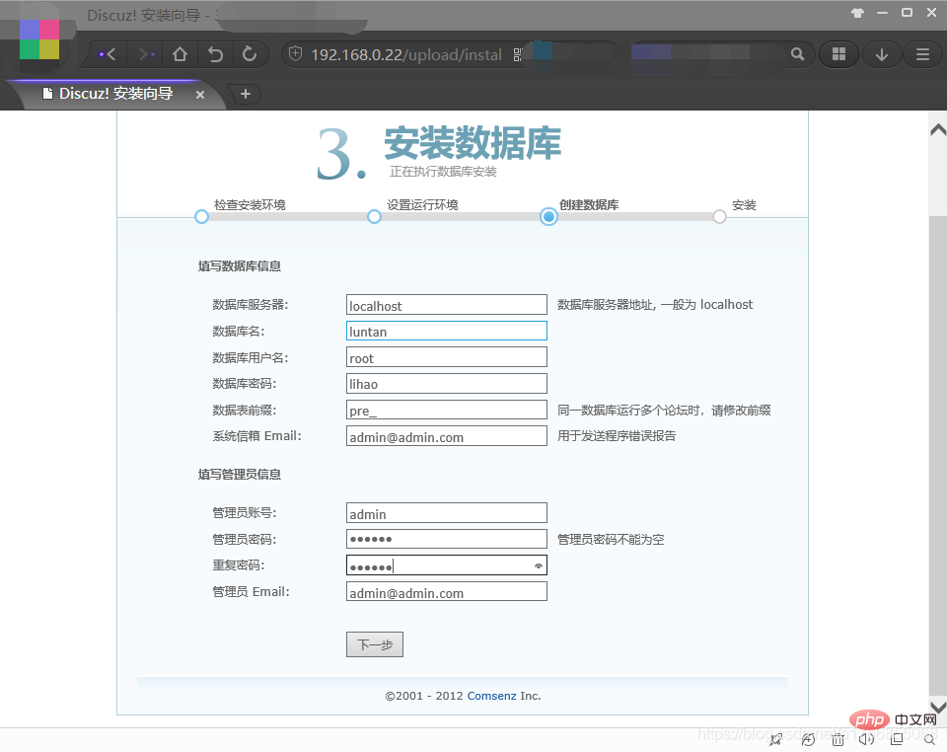The width and height of the screenshot is (947, 752).
Task: Click the search magnifier icon in toolbar
Action: pyautogui.click(x=797, y=54)
